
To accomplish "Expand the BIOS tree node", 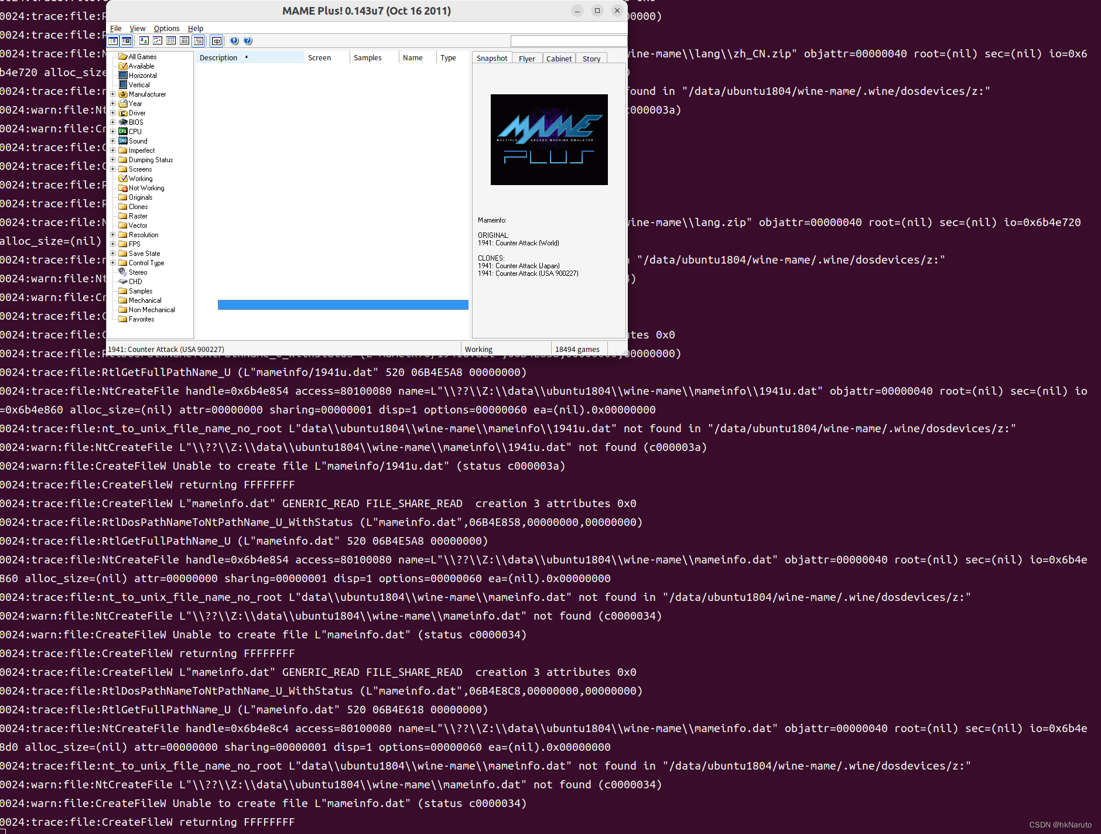I will [113, 122].
